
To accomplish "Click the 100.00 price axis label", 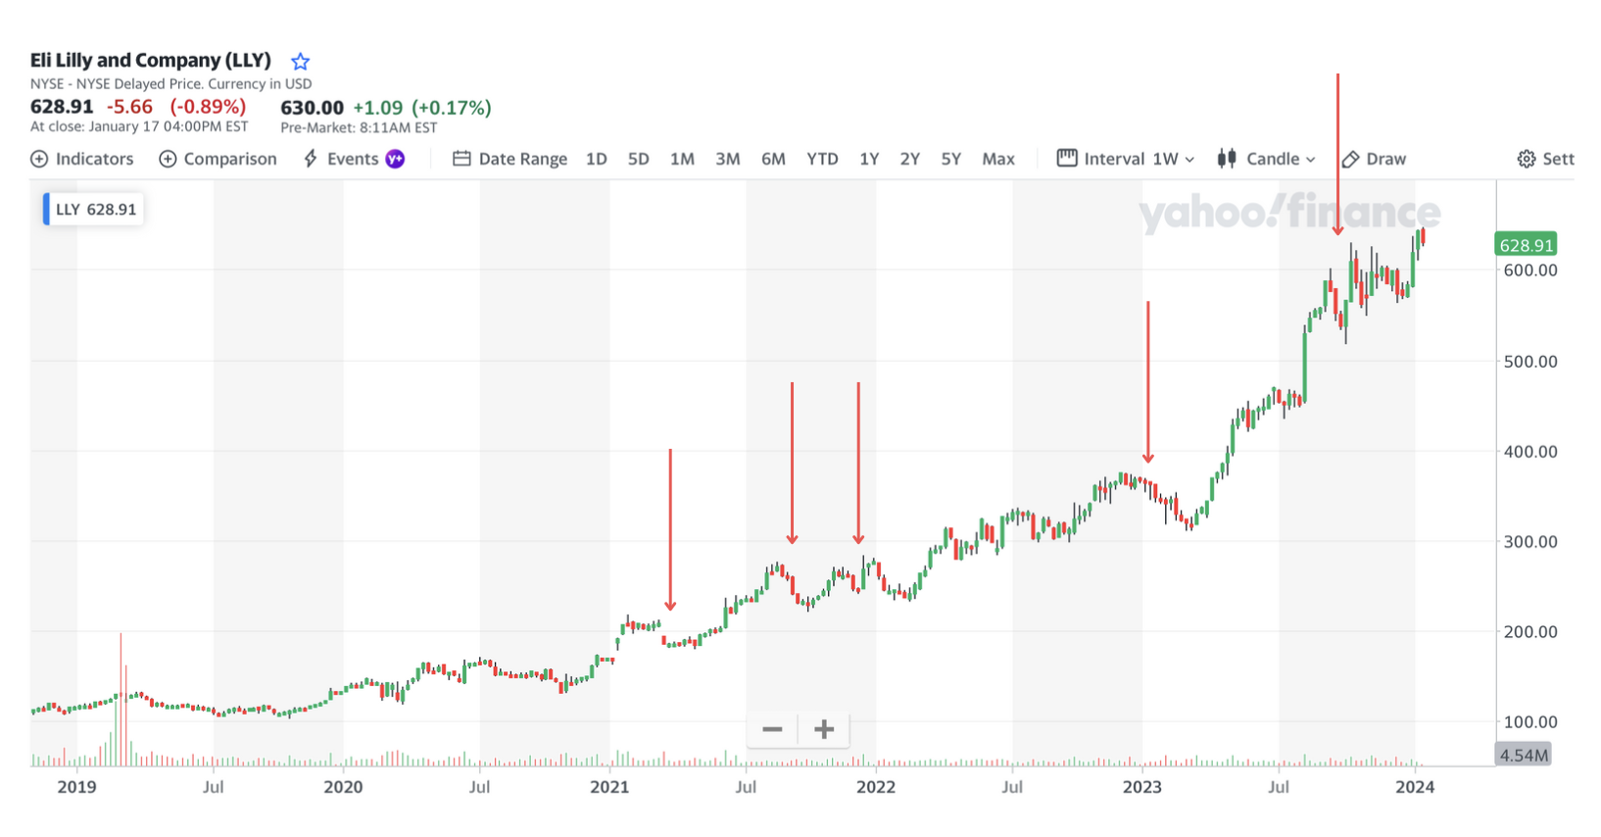I will pyautogui.click(x=1530, y=722).
